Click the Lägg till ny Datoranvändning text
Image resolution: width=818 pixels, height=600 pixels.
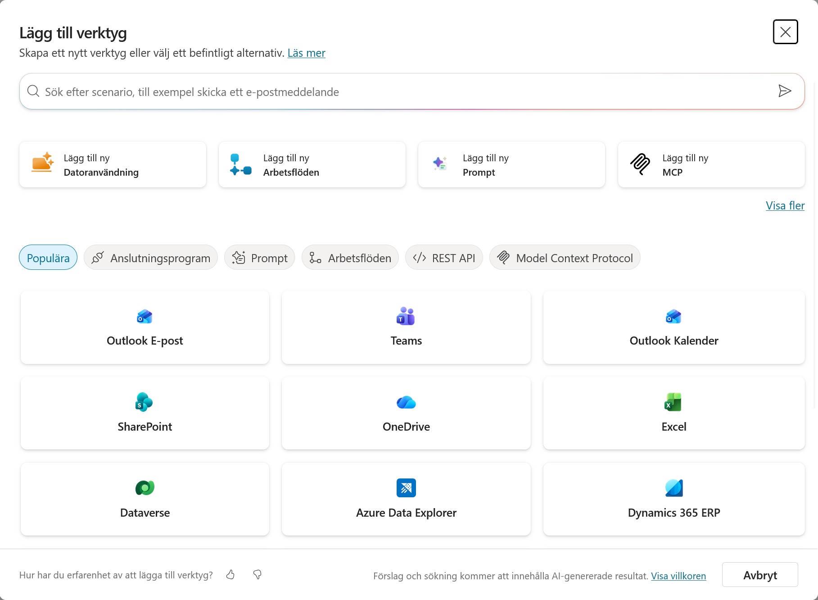pos(101,165)
